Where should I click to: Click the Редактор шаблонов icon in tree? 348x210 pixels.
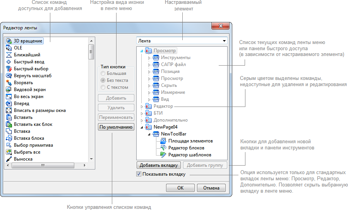pyautogui.click(x=163, y=155)
